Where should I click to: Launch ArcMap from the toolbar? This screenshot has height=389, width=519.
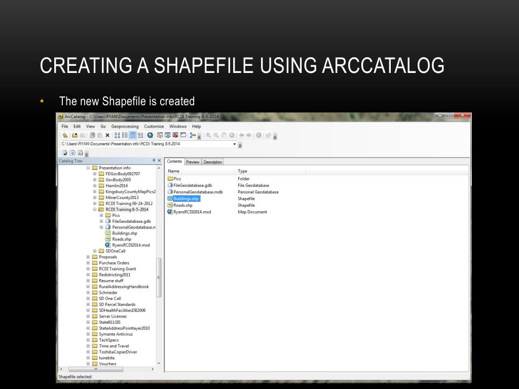click(150, 135)
